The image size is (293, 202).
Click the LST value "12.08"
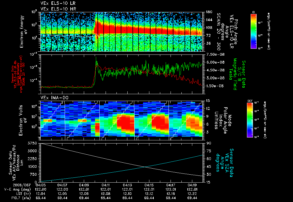coord(106,194)
